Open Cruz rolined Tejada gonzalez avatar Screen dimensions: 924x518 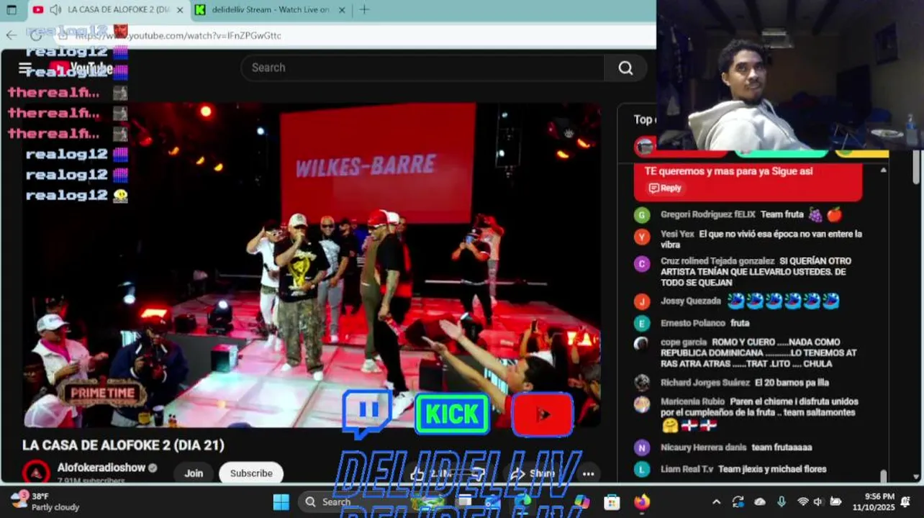click(642, 263)
